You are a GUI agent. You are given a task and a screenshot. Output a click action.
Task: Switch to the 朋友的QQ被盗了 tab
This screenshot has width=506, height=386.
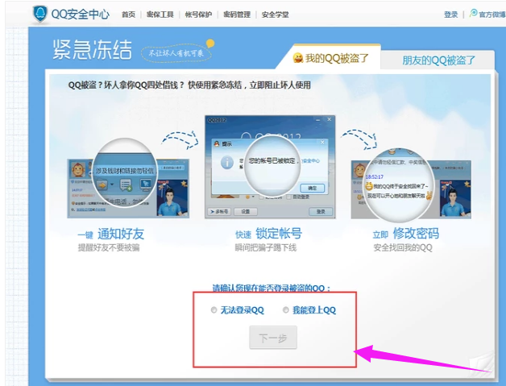438,60
